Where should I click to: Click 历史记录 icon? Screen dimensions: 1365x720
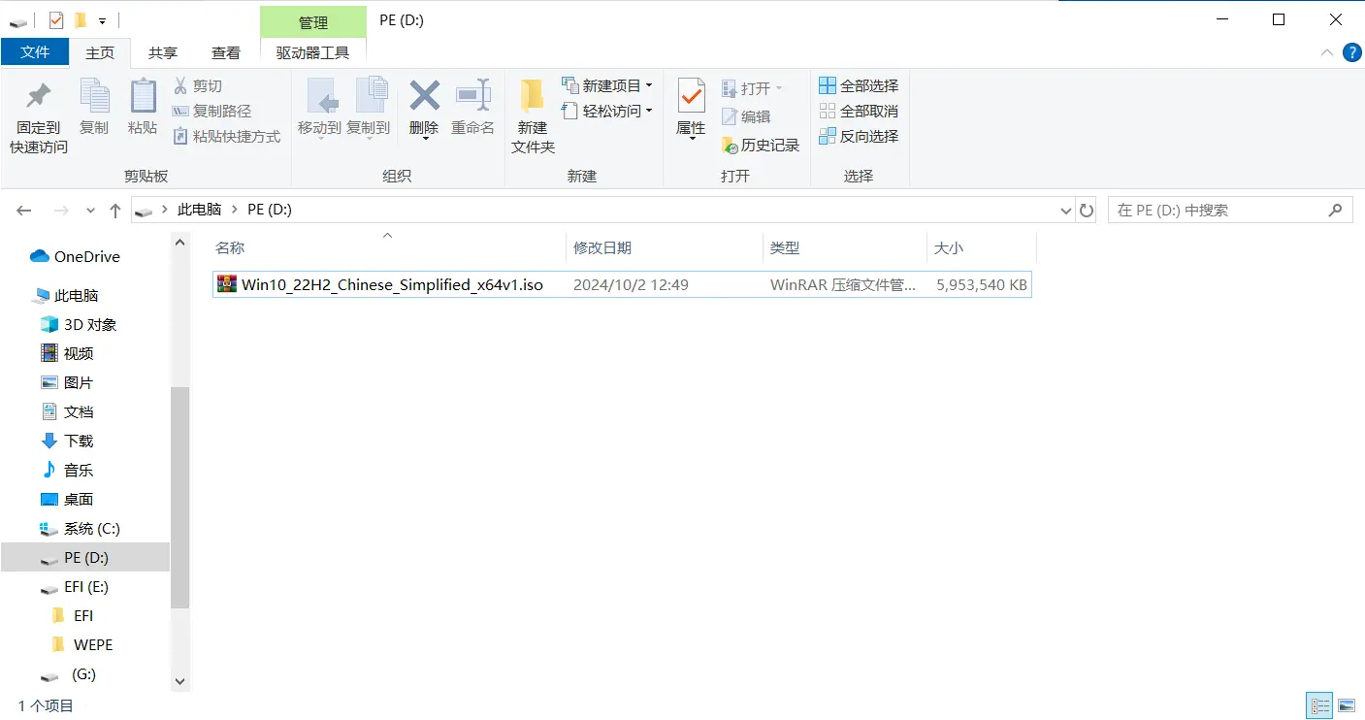731,145
